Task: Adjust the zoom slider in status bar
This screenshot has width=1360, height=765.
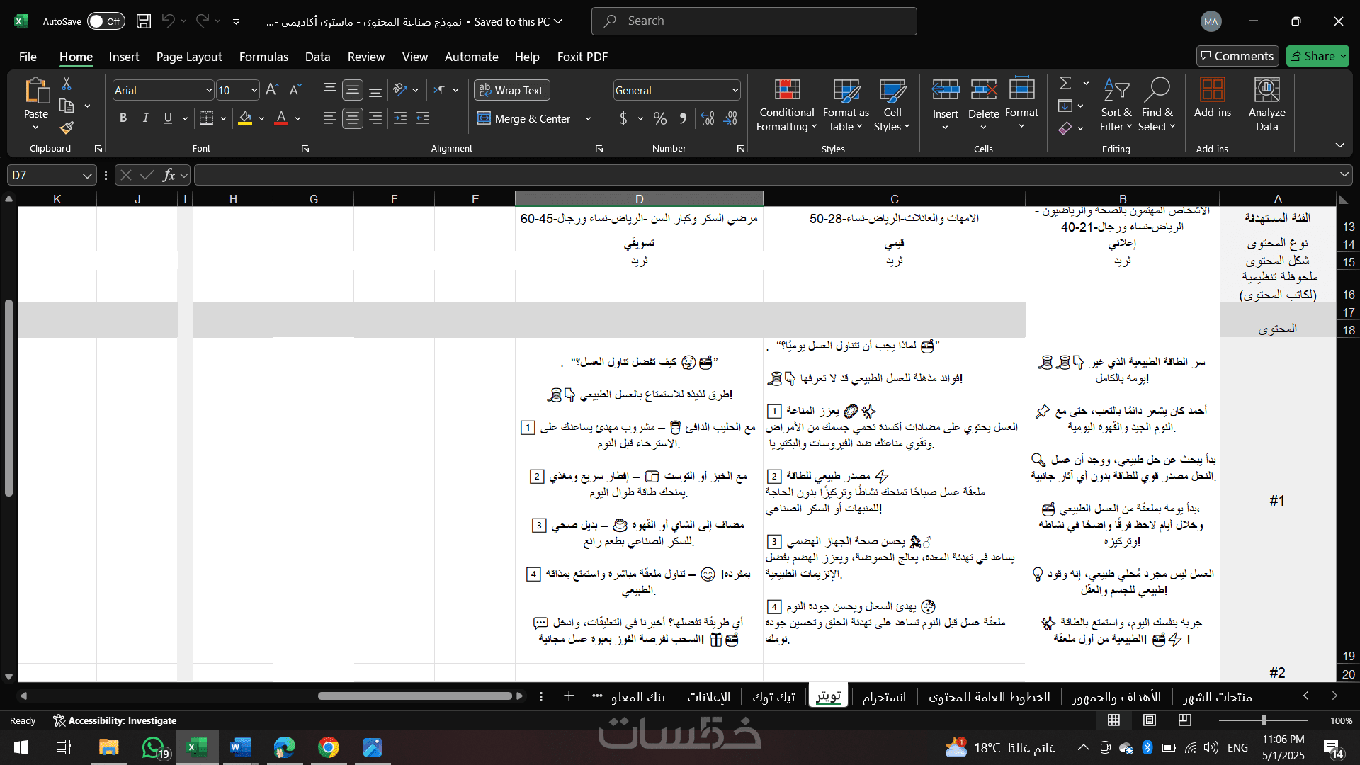Action: click(1263, 720)
